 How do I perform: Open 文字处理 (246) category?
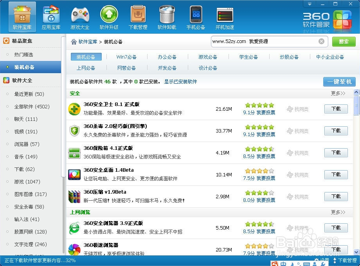(31, 244)
